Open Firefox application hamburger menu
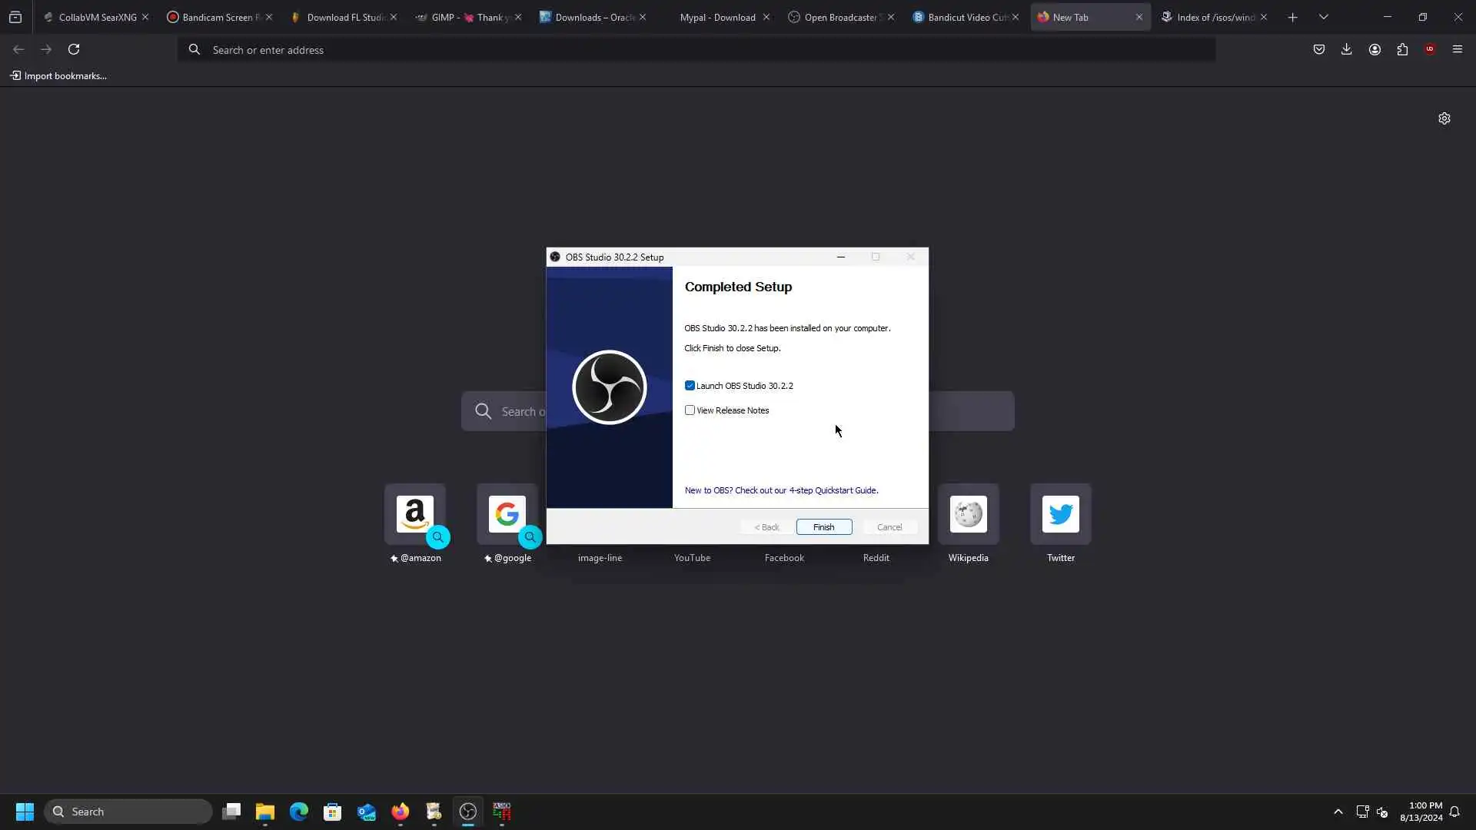Image resolution: width=1476 pixels, height=830 pixels. coord(1457,49)
